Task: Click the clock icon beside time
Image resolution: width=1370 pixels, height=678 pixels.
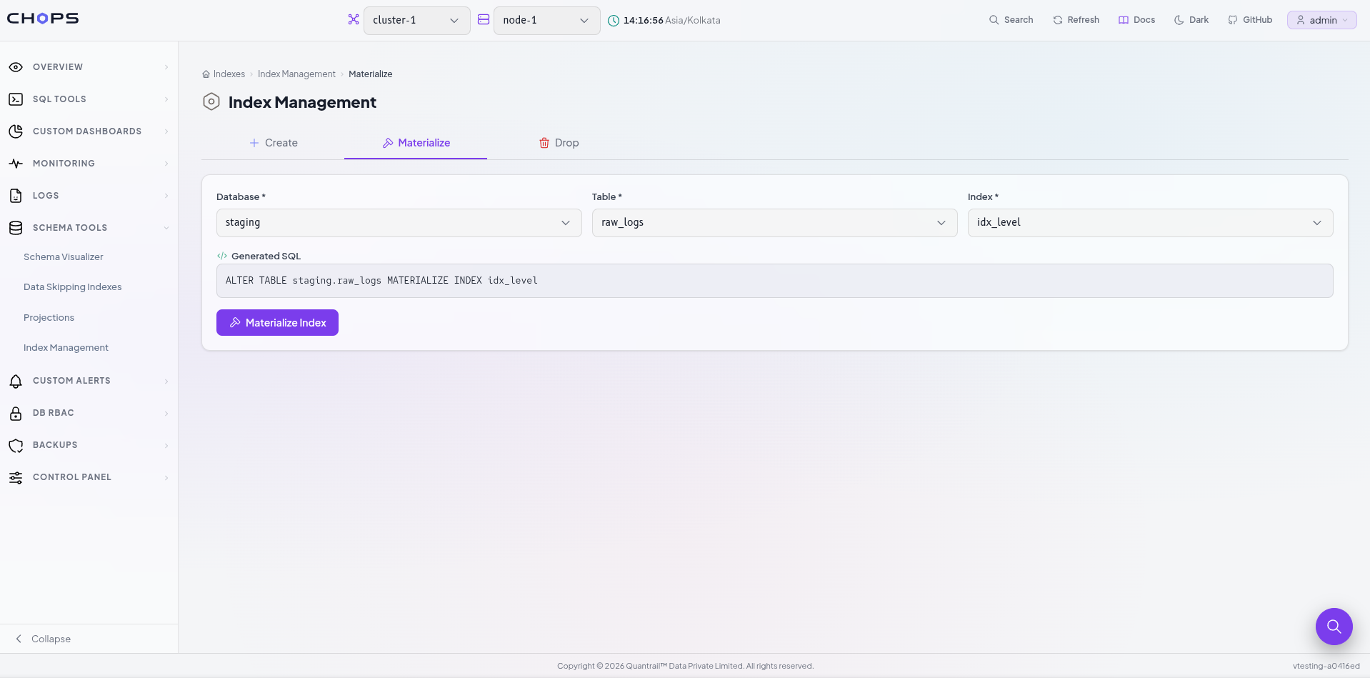Action: [x=614, y=21]
